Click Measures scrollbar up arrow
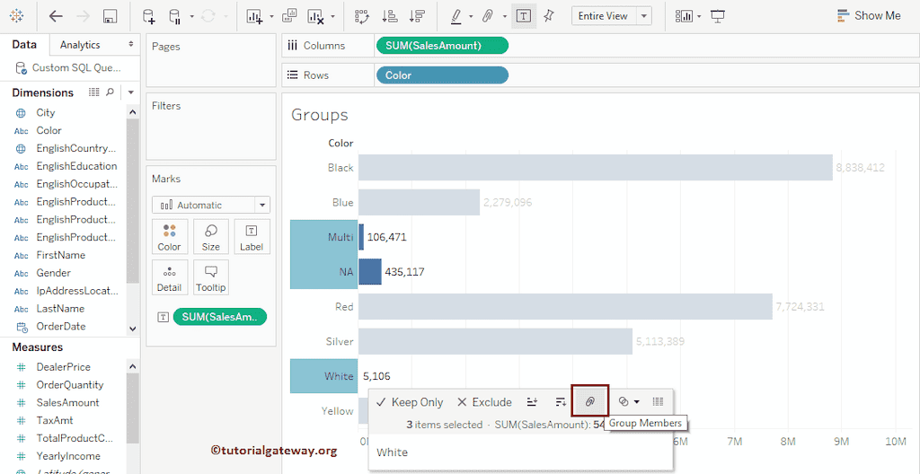This screenshot has width=920, height=474. tap(133, 366)
